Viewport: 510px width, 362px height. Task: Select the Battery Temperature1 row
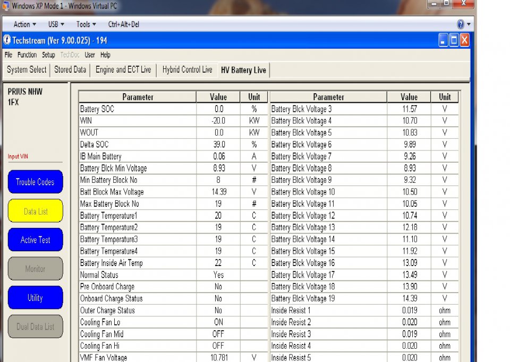click(173, 215)
